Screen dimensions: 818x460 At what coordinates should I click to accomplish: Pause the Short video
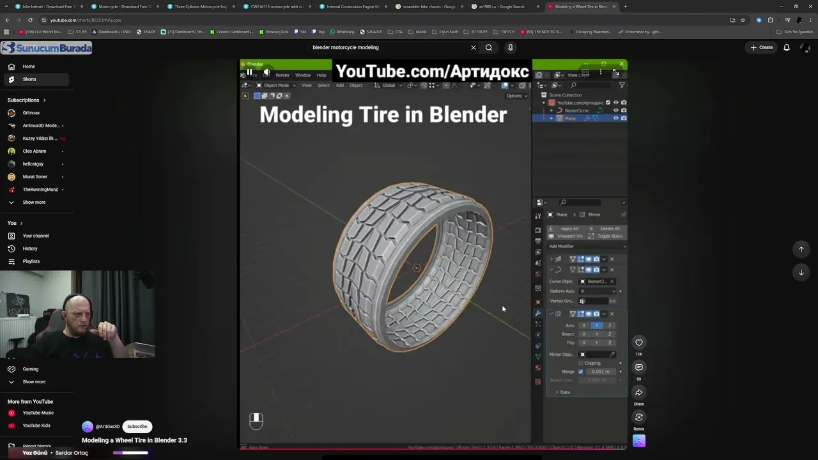point(250,73)
